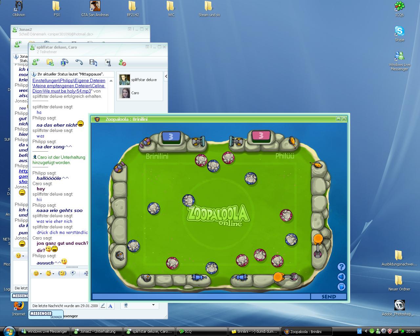
Task: Open Neuer Ordner folder on desktop
Action: coord(399,283)
